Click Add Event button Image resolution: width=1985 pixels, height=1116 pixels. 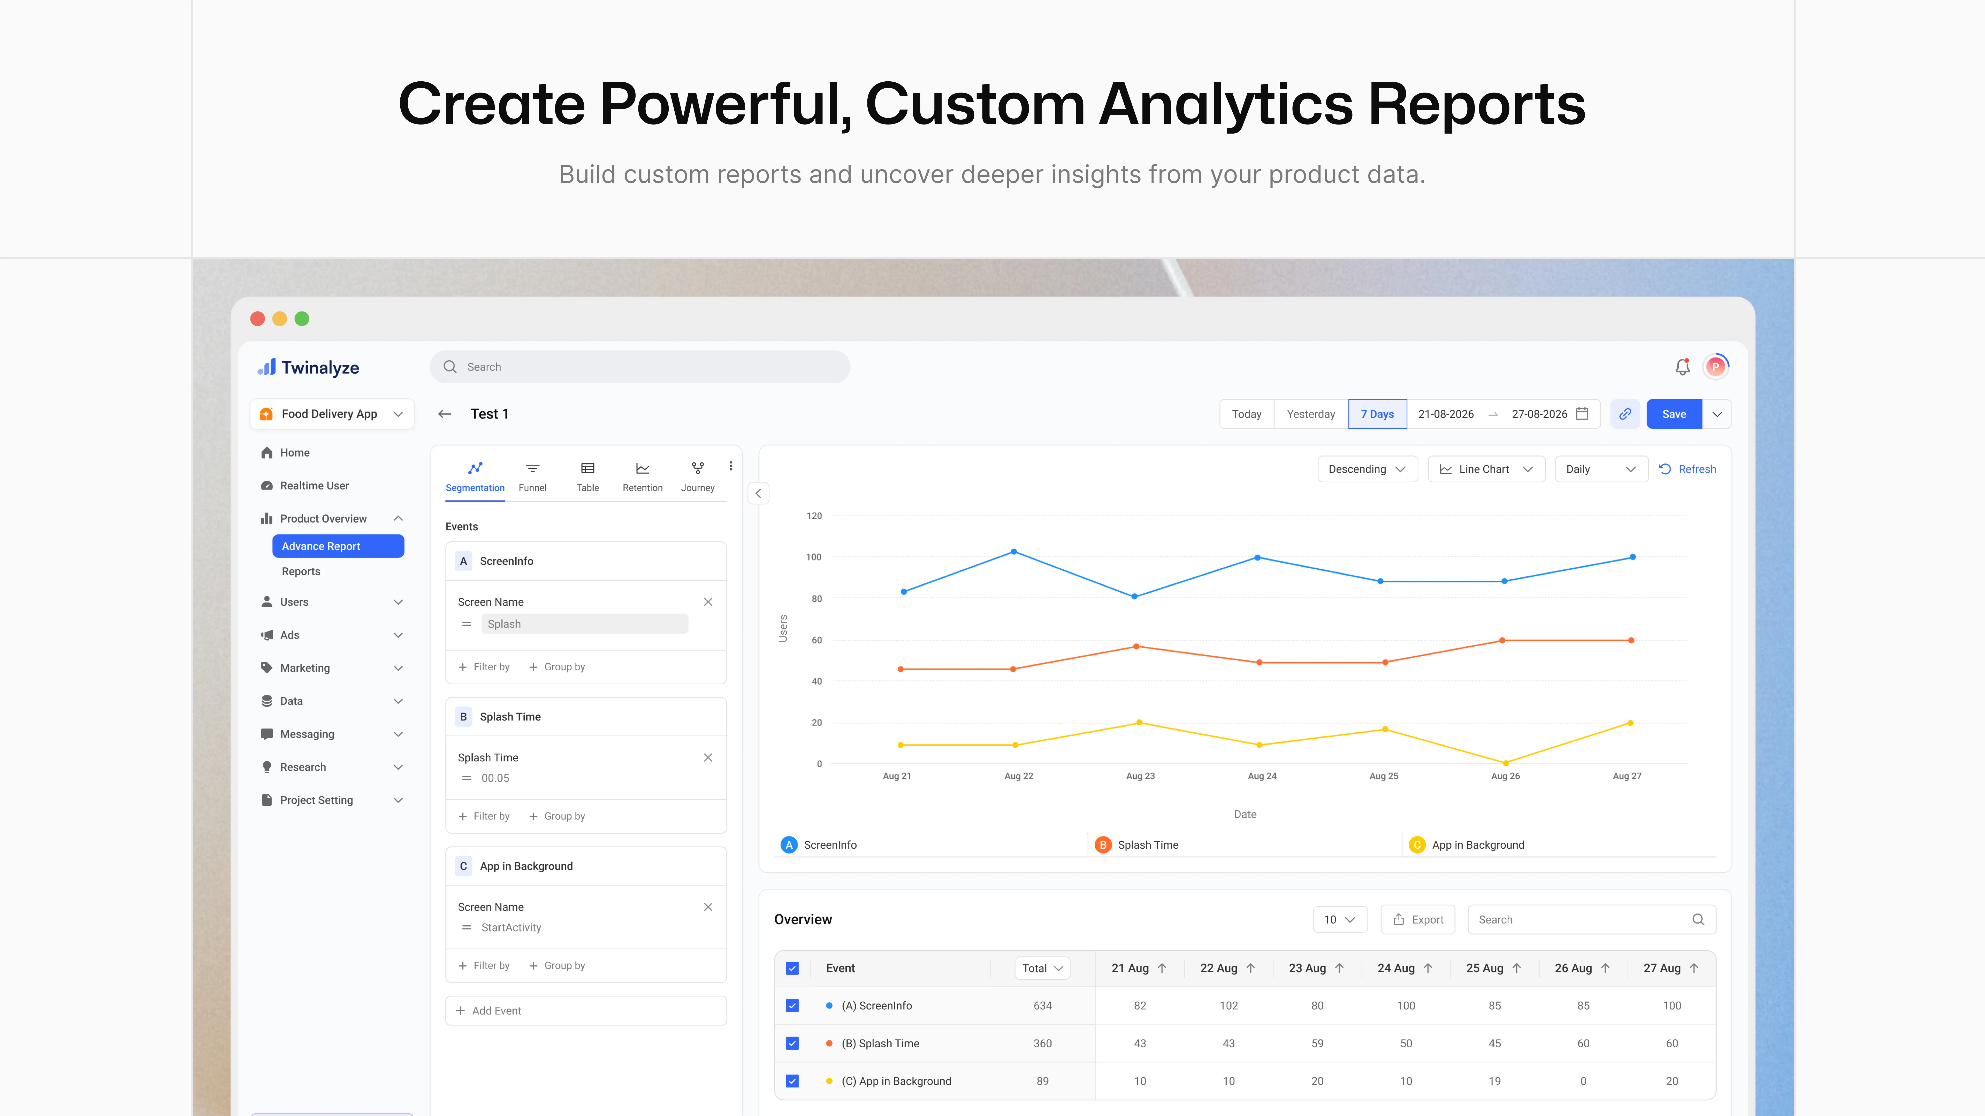pos(586,1011)
